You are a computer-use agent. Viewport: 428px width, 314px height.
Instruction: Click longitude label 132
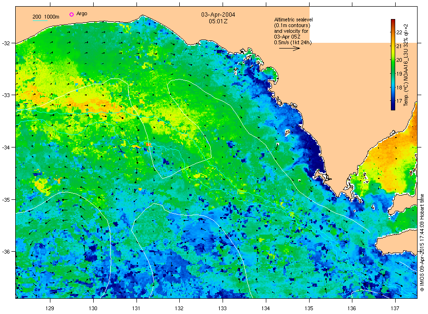pyautogui.click(x=179, y=309)
